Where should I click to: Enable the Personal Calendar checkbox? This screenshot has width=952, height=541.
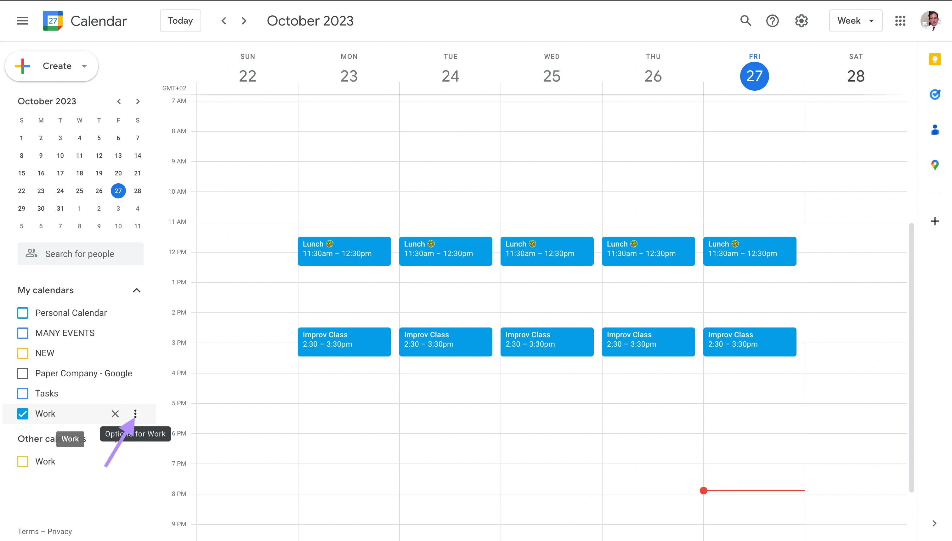pyautogui.click(x=23, y=313)
